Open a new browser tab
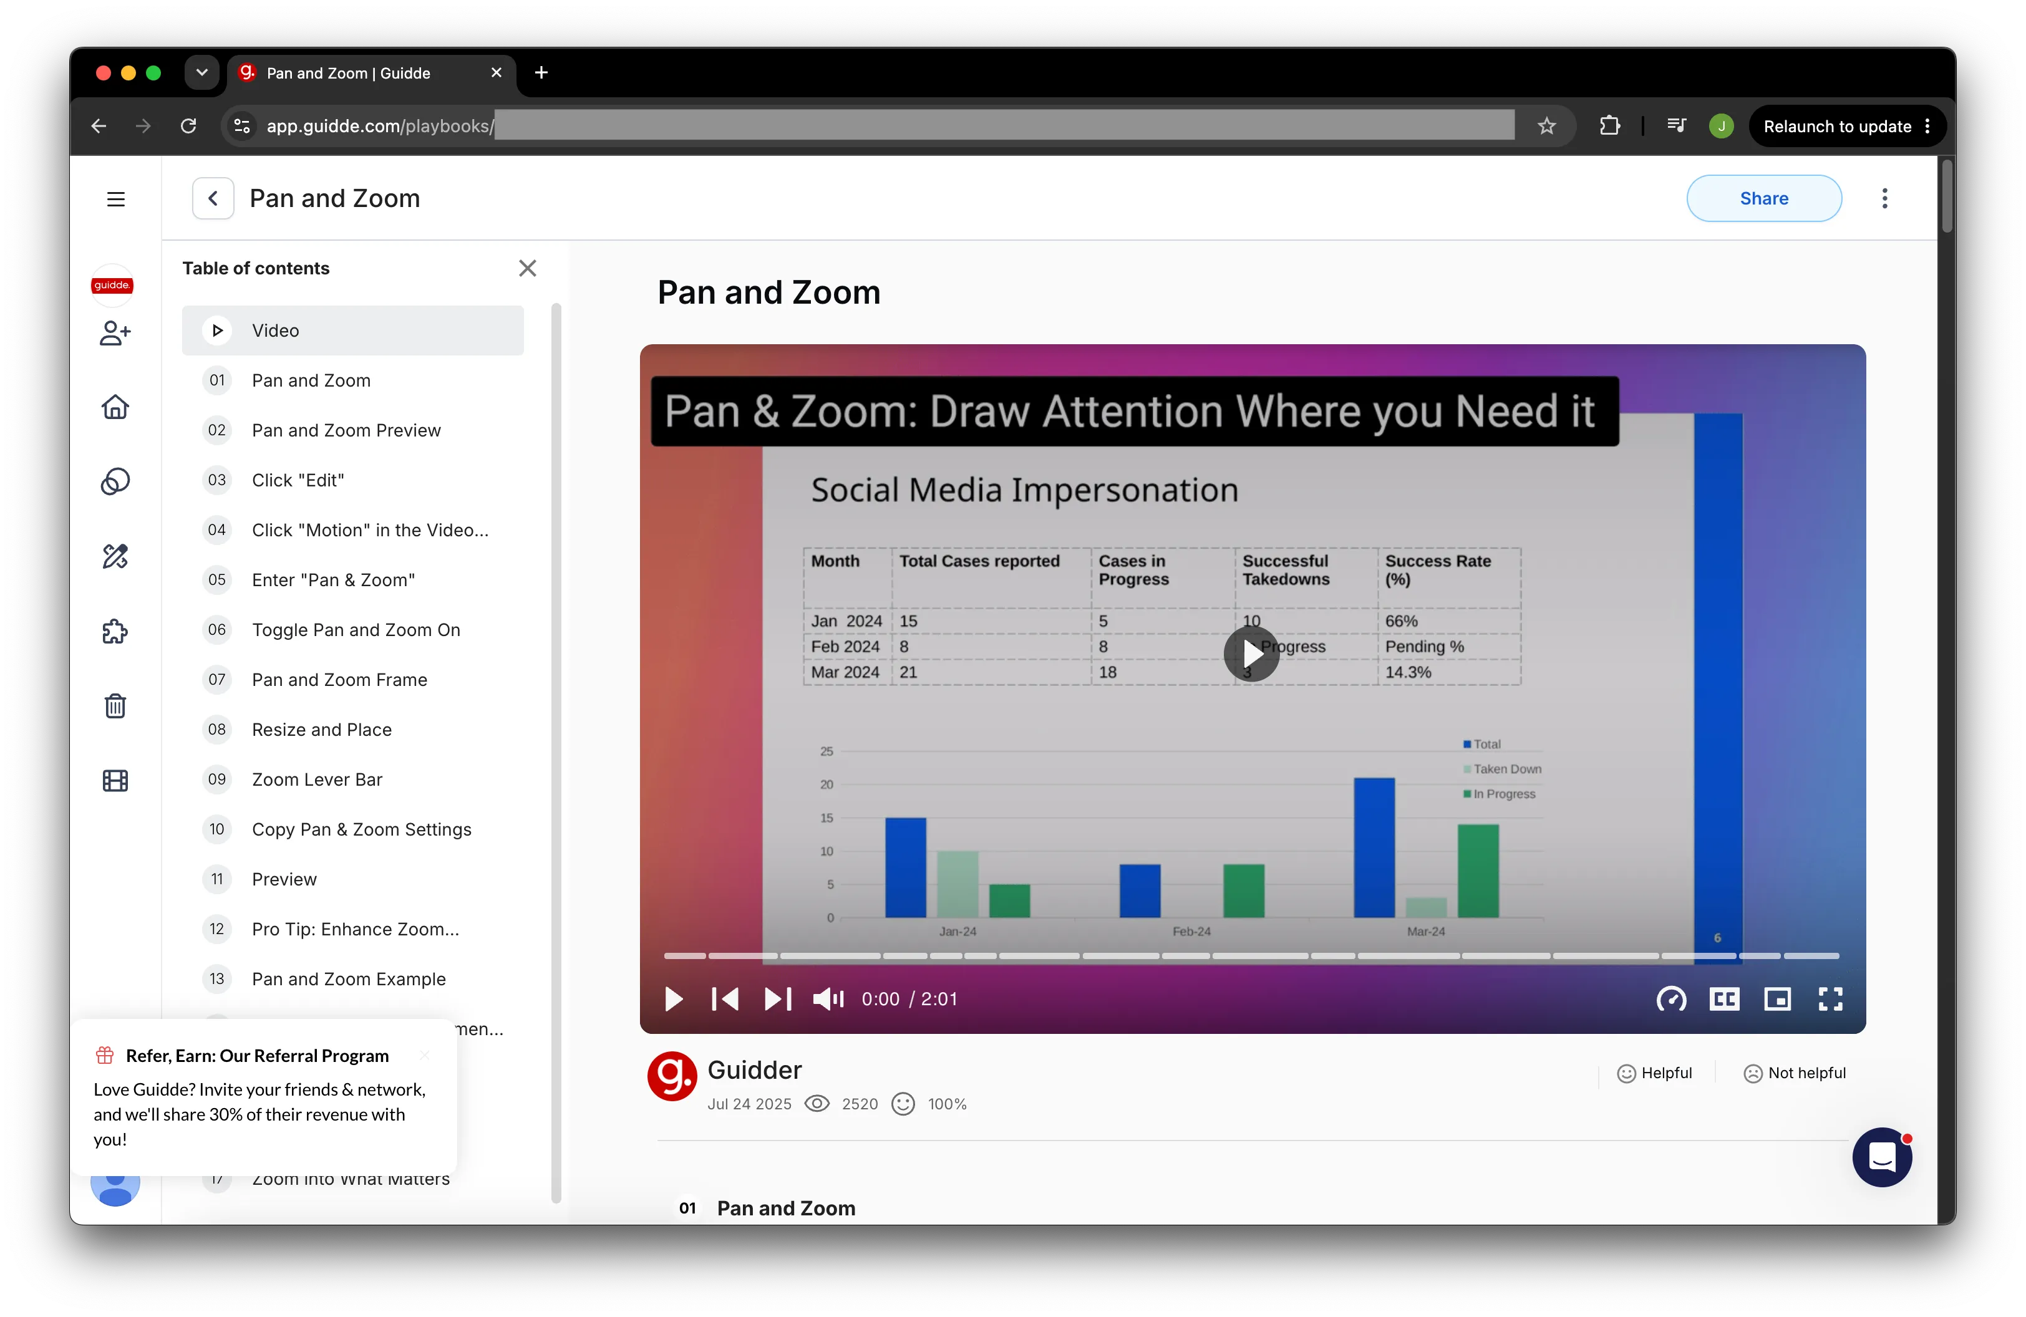This screenshot has width=2026, height=1317. [x=541, y=72]
